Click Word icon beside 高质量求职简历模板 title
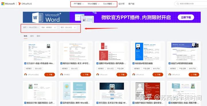Viewport: 207px width, 106px height. click(134, 63)
